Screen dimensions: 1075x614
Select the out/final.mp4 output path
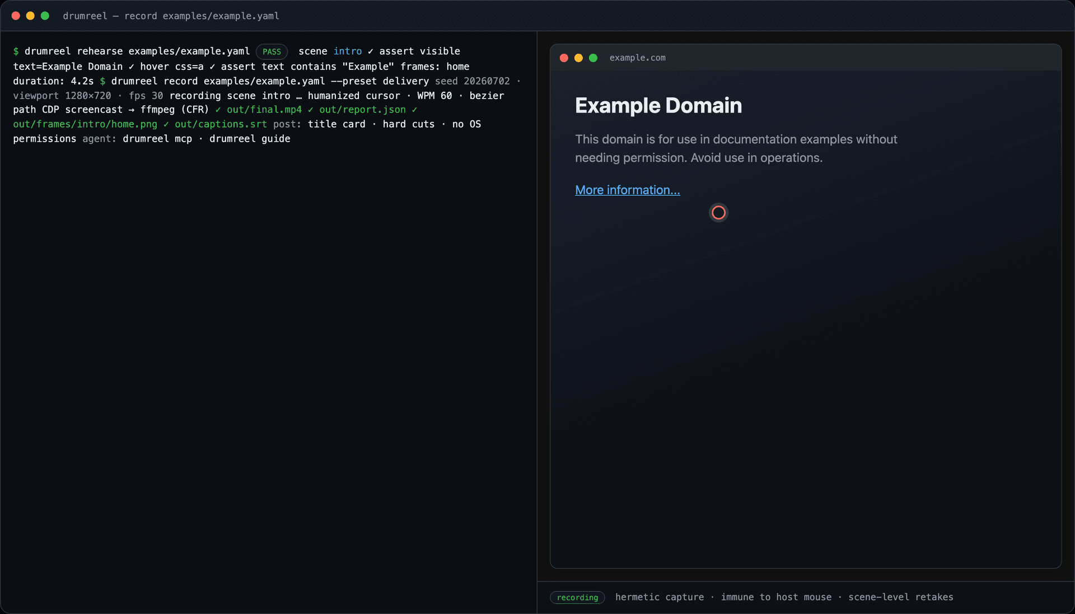point(264,110)
